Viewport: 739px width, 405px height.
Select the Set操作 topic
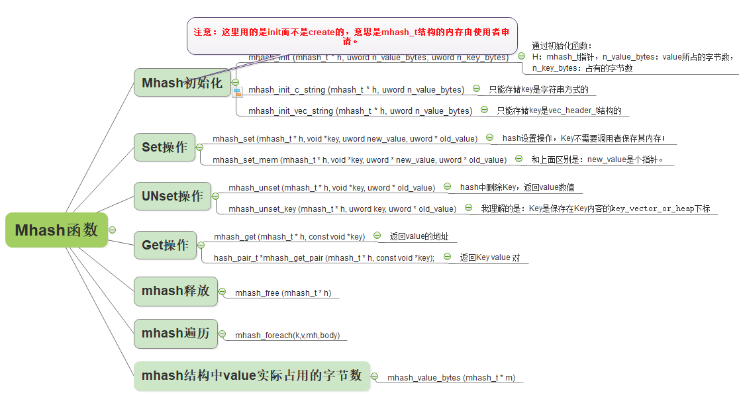click(x=164, y=148)
